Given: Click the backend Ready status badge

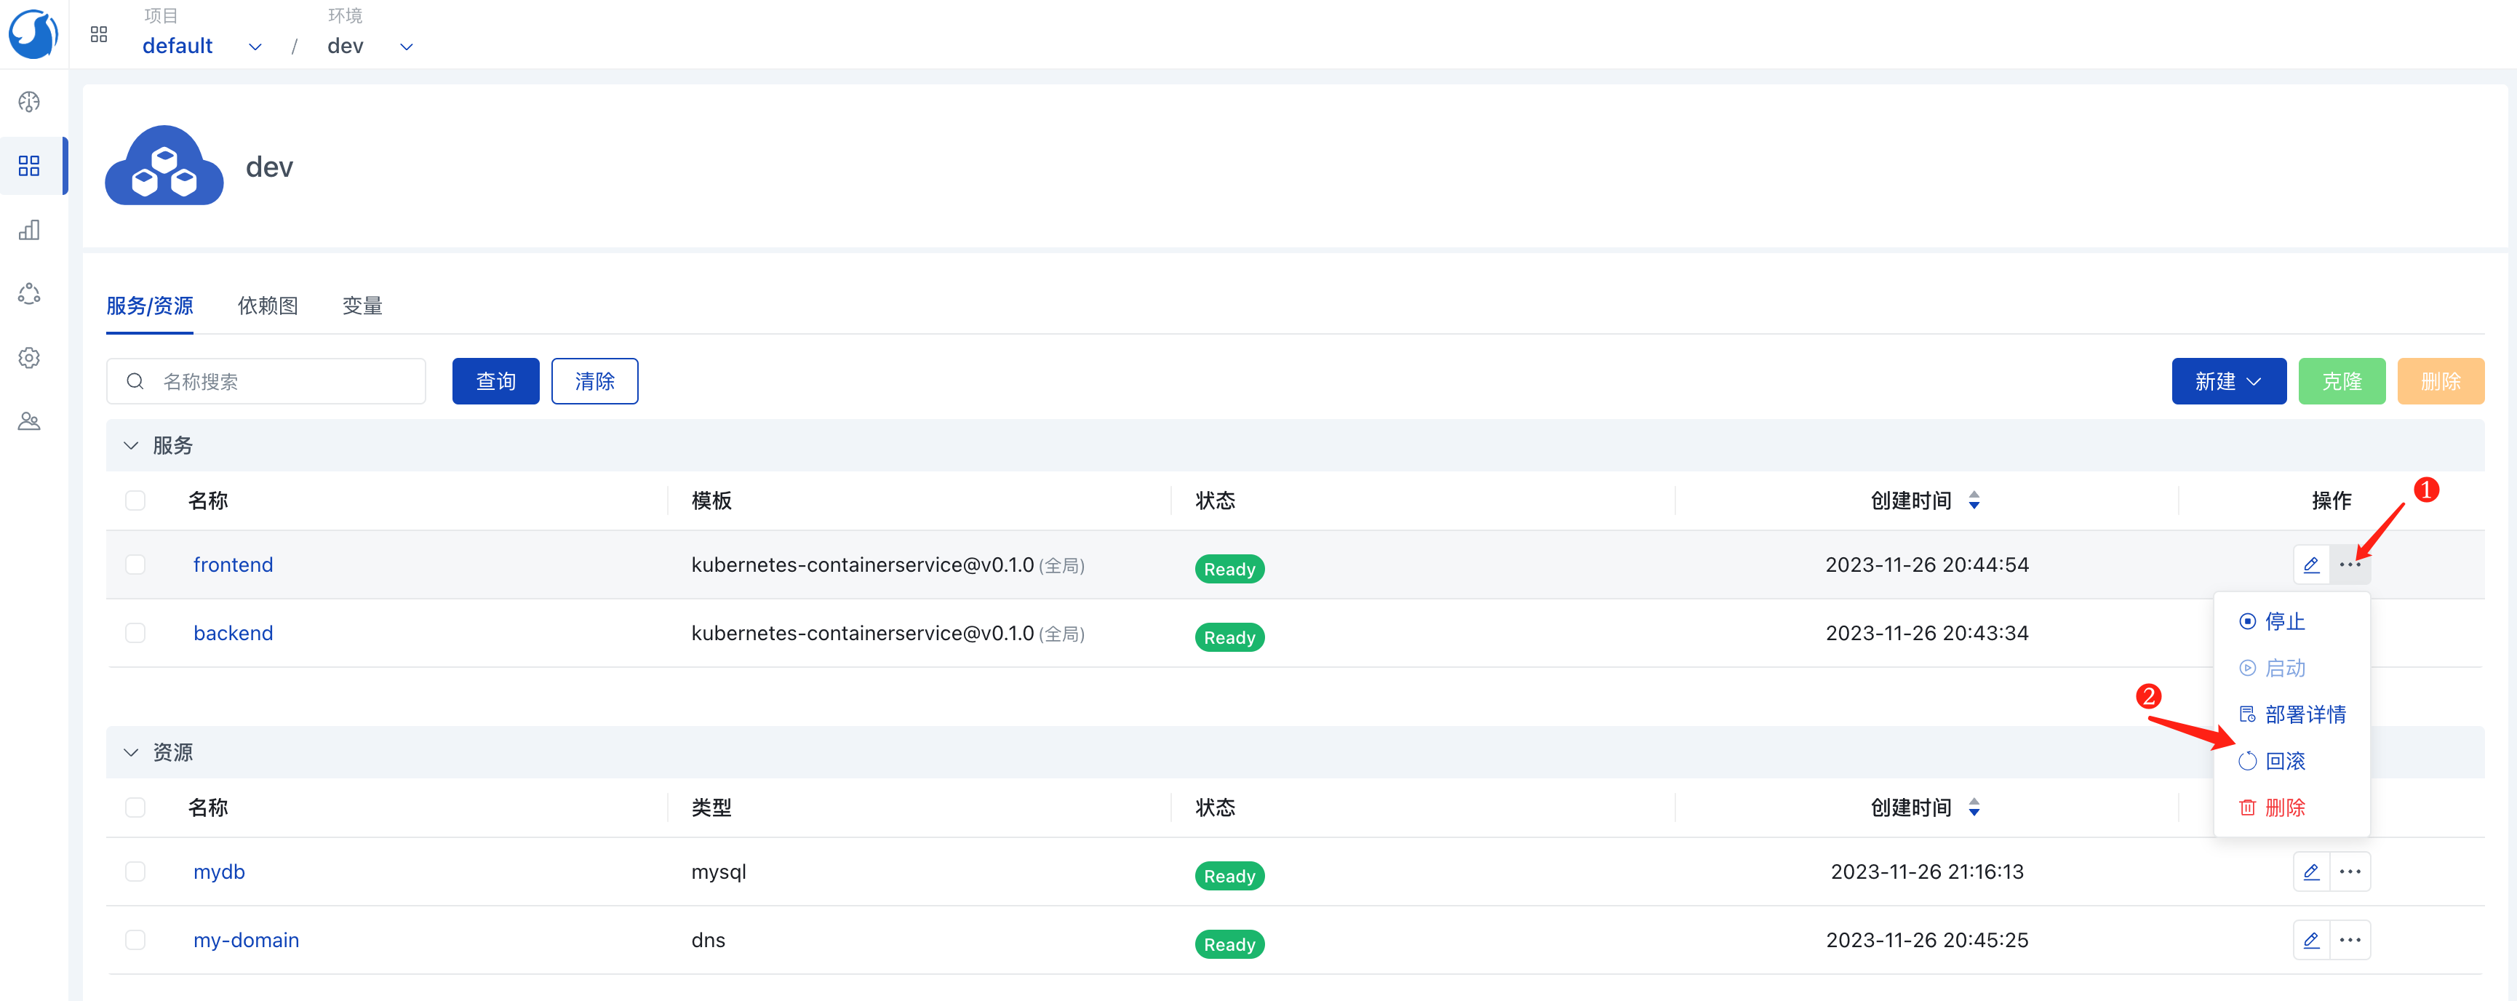Looking at the screenshot, I should click(x=1229, y=637).
